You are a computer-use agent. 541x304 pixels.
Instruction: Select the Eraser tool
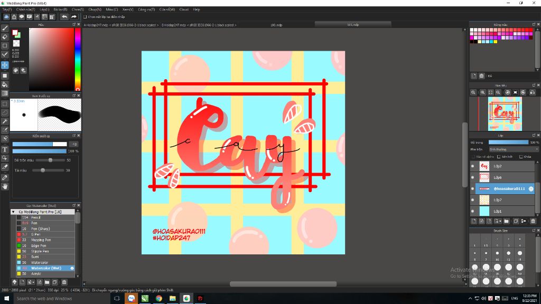click(x=5, y=37)
